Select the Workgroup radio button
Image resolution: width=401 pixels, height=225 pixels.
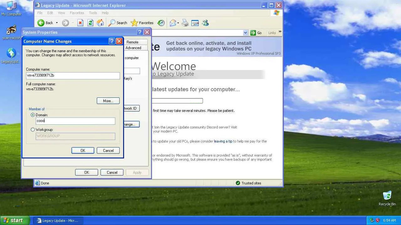[x=33, y=130]
